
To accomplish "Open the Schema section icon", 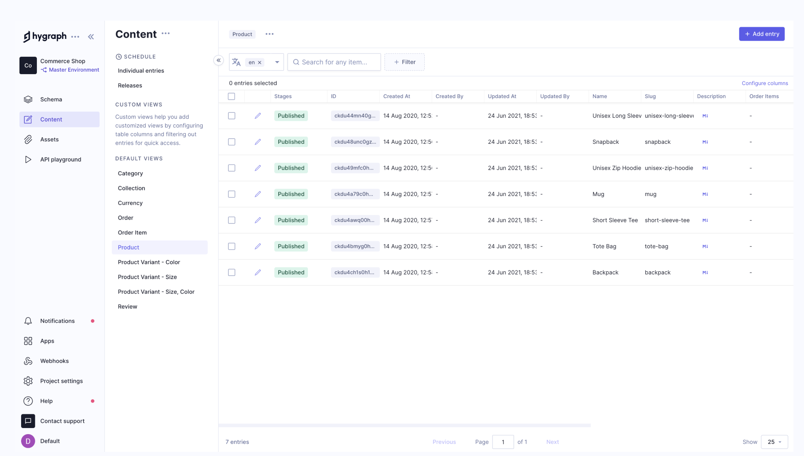I will click(28, 99).
